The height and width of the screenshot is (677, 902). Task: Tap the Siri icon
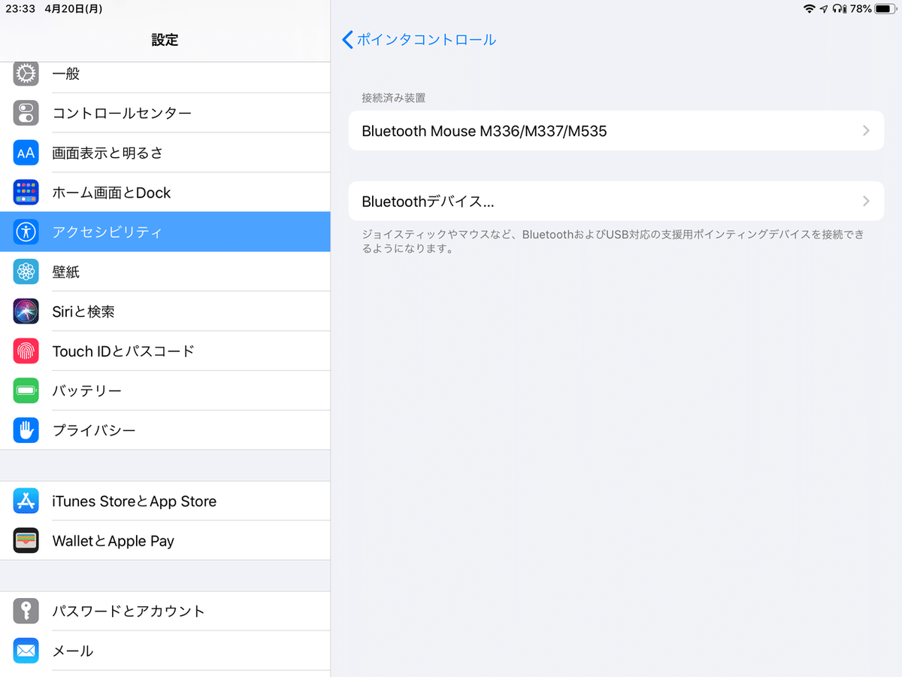[26, 311]
